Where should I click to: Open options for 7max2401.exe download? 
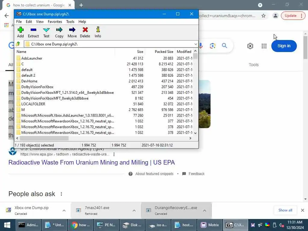point(134,211)
